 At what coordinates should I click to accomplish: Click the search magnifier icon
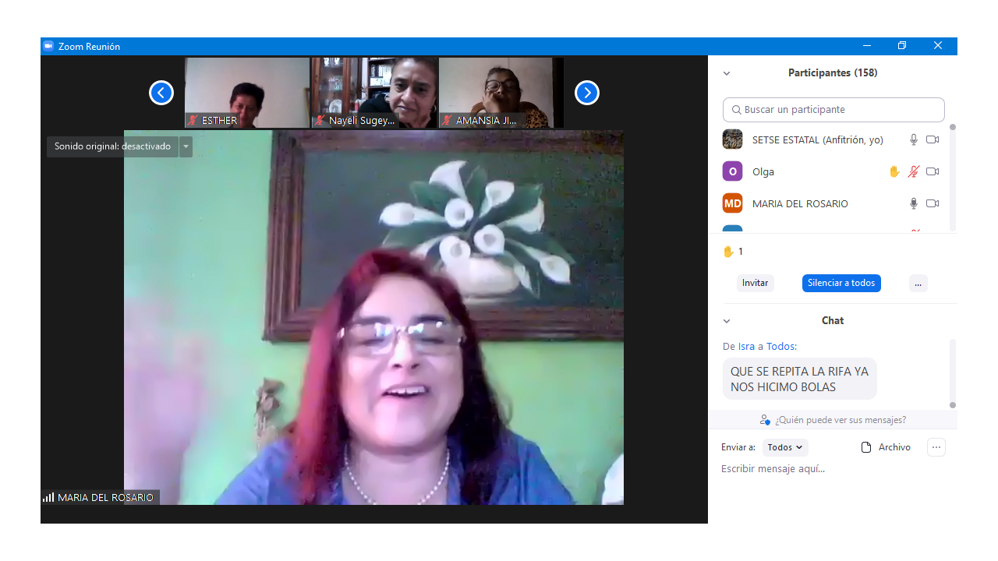tap(735, 110)
